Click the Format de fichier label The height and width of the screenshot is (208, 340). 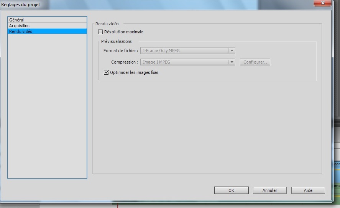(x=121, y=51)
